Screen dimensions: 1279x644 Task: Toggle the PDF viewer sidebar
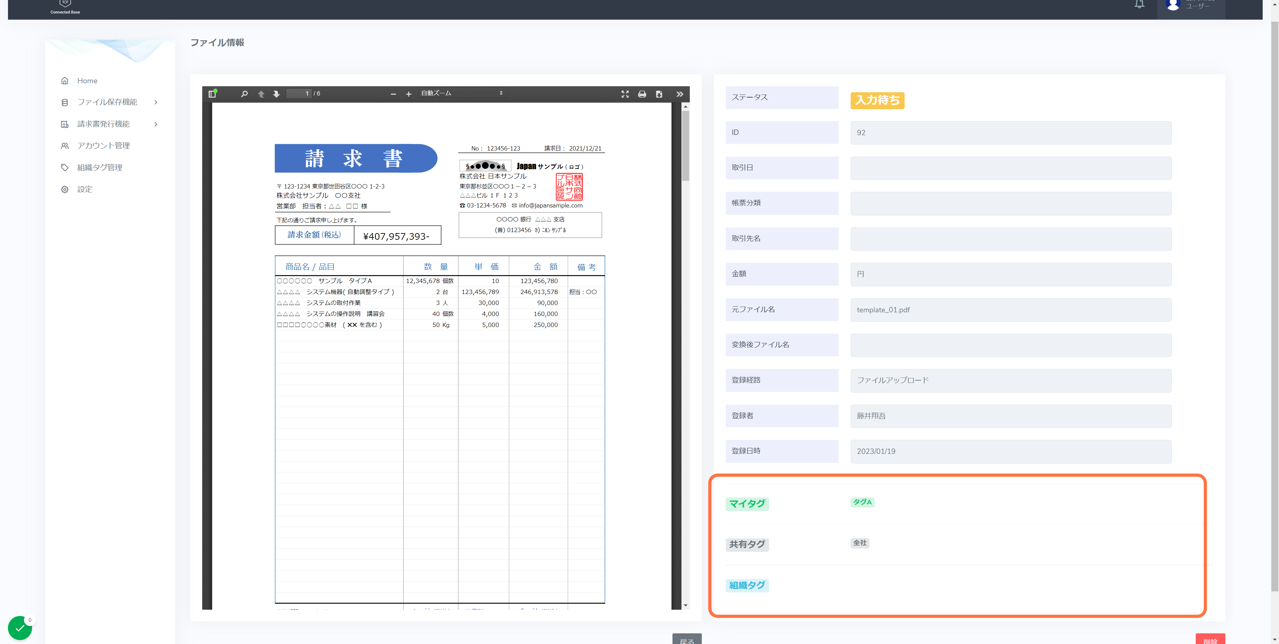(213, 94)
